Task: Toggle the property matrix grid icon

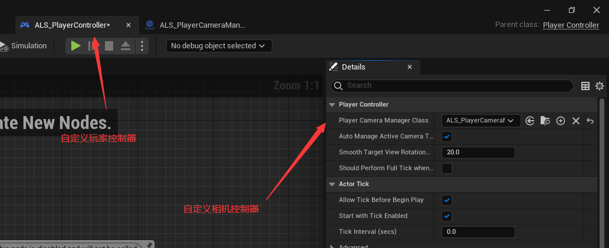Action: click(x=585, y=86)
